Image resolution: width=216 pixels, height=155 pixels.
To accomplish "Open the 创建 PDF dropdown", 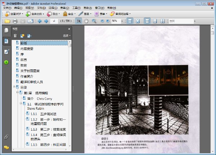I will (x=14, y=14).
